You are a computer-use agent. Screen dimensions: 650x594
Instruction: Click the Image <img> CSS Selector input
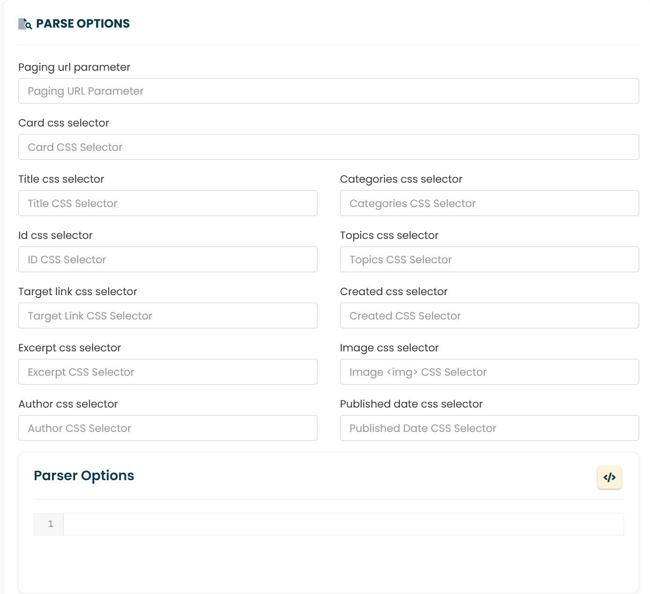click(x=489, y=372)
